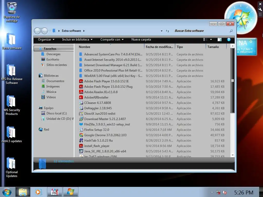The image size is (263, 197).
Task: Open the Compartir con menu
Action: pos(112,40)
